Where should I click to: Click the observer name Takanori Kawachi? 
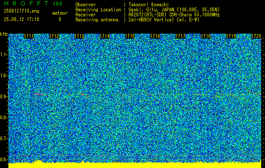(149, 5)
